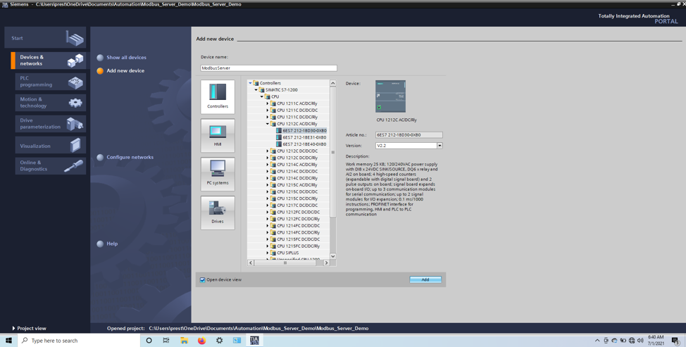
Task: Click device tree scroll down arrow
Action: pos(333,256)
